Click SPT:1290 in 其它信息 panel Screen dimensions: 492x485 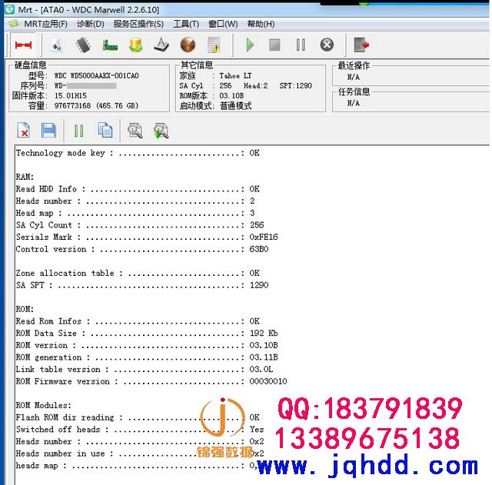coord(295,85)
